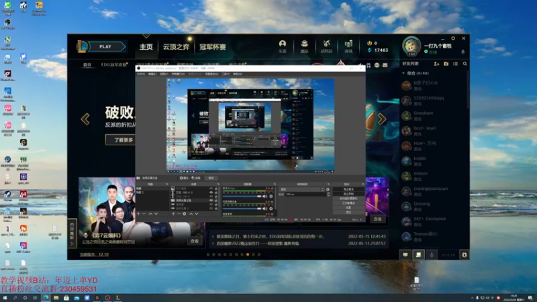Open the Windows Start button
Viewport: 537px width, 302px height.
5,298
